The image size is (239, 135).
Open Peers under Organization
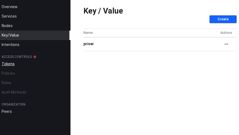[6, 111]
